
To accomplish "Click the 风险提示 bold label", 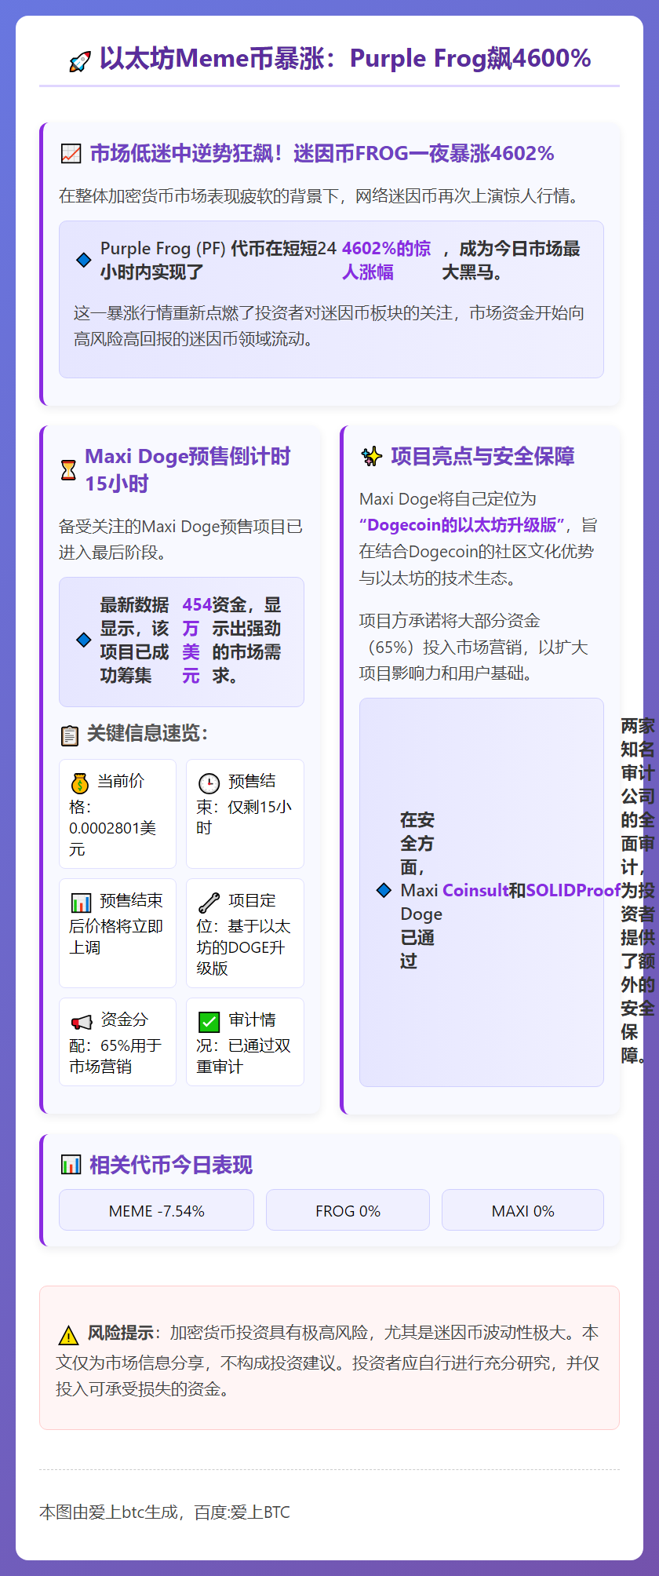I will 121,1333.
